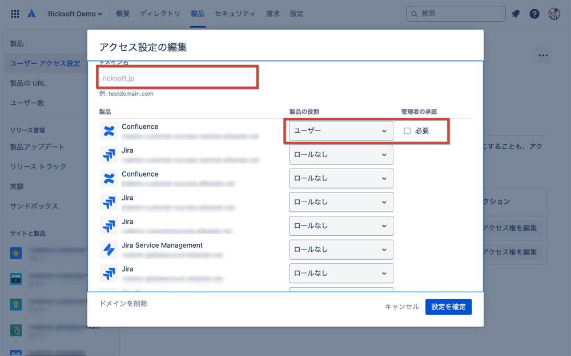Focus the 検索 search field

(456, 14)
